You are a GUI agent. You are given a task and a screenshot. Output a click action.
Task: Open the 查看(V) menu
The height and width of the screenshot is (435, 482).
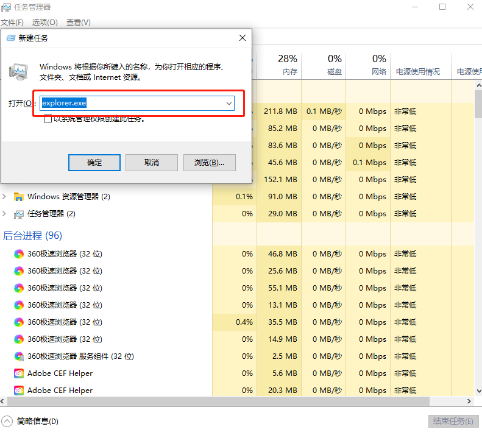click(x=78, y=23)
